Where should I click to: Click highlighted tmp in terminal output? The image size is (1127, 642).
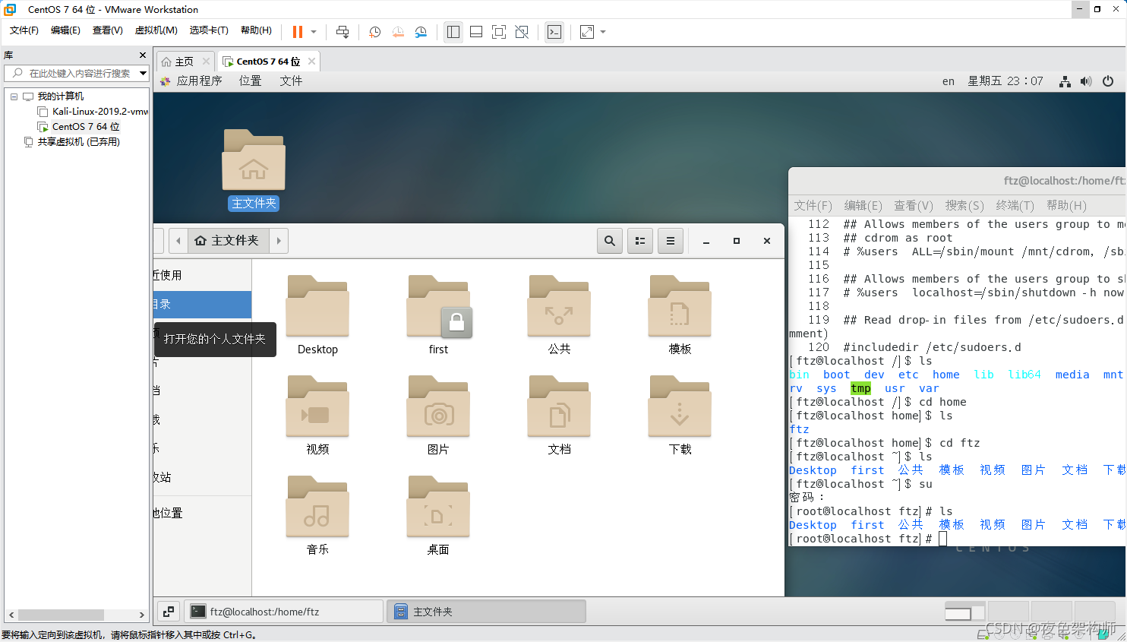point(860,388)
